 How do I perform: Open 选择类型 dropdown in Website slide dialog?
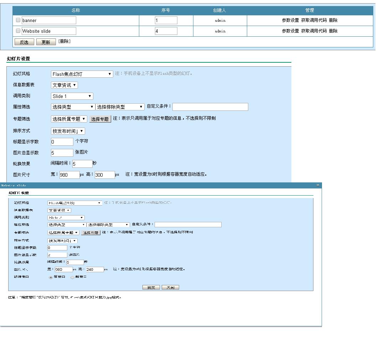click(67, 225)
